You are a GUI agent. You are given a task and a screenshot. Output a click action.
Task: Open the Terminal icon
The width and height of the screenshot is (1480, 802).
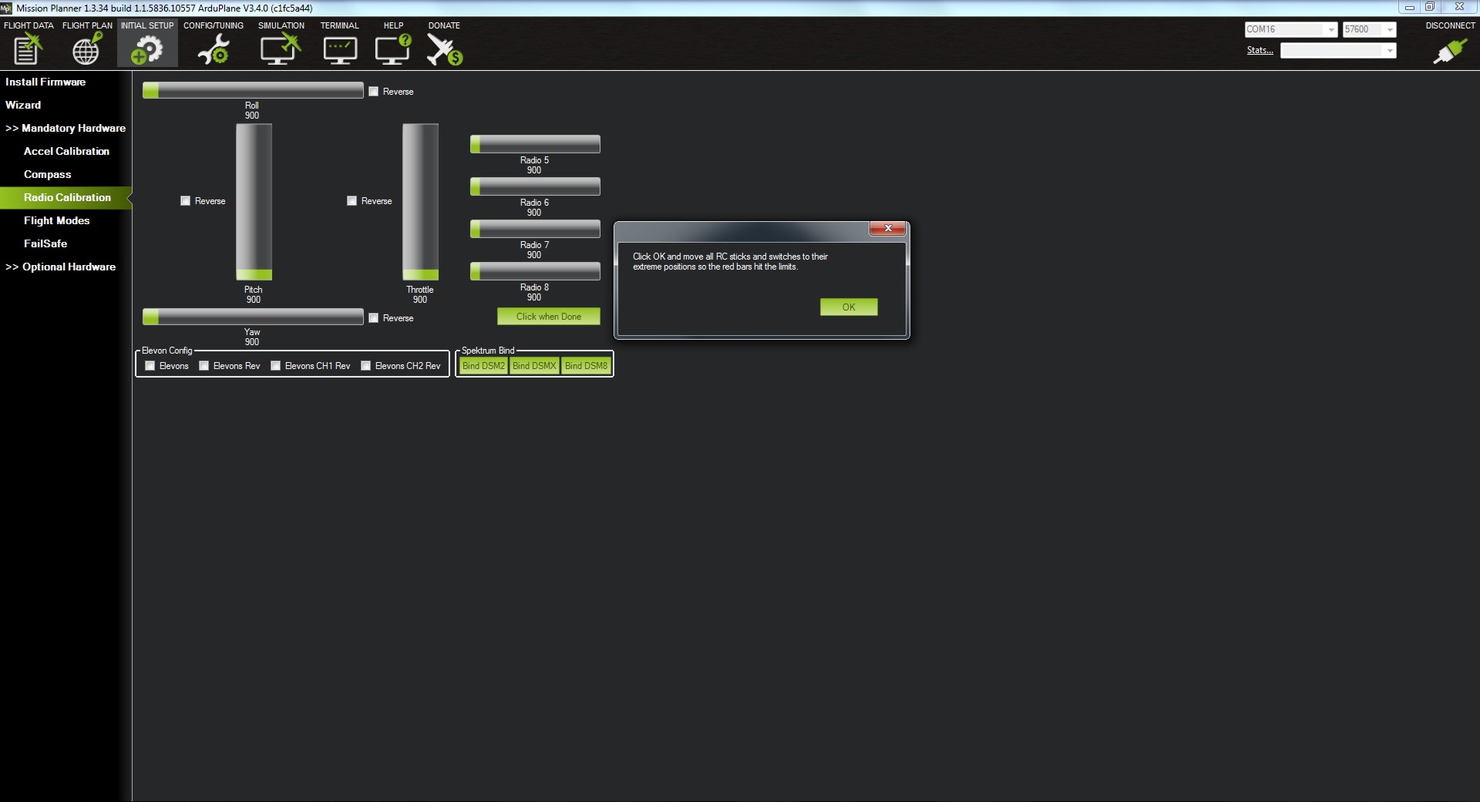click(339, 50)
